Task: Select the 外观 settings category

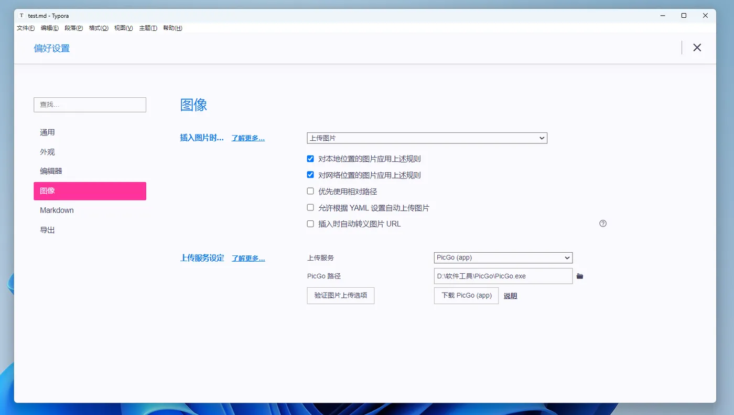Action: 90,152
